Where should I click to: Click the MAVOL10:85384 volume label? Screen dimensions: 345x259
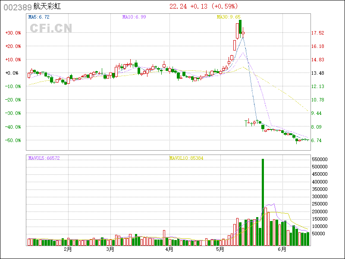tap(186, 158)
